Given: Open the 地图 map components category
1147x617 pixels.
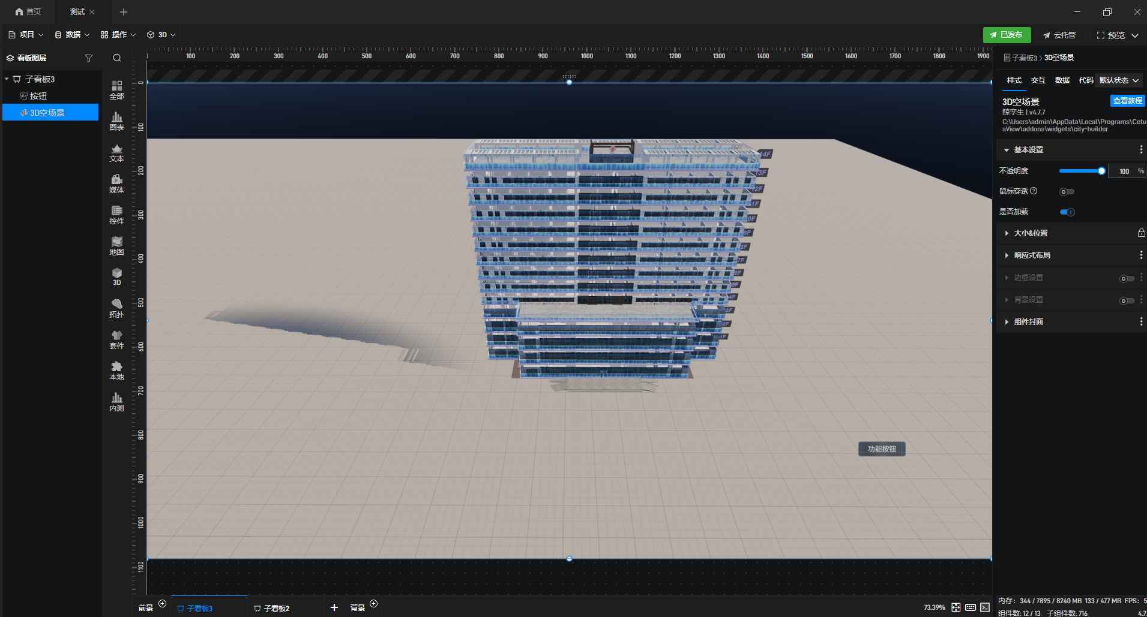Looking at the screenshot, I should point(116,246).
